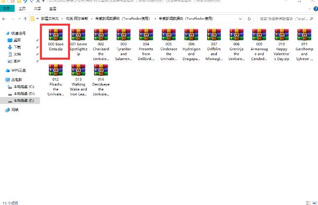The height and width of the screenshot is (205, 318).
Task: Select 本地磁盘 (C:) in navigation pane
Action: 24,86
